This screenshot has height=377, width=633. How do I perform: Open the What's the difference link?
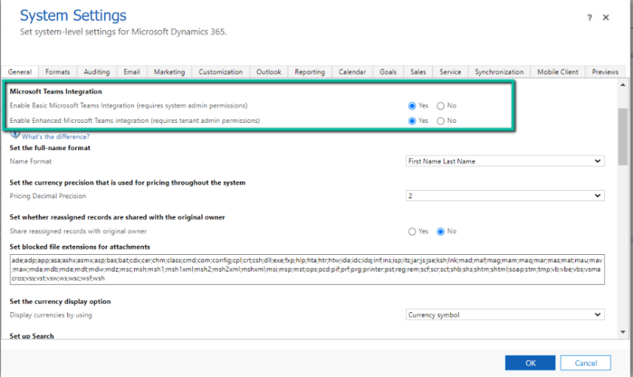(x=56, y=136)
